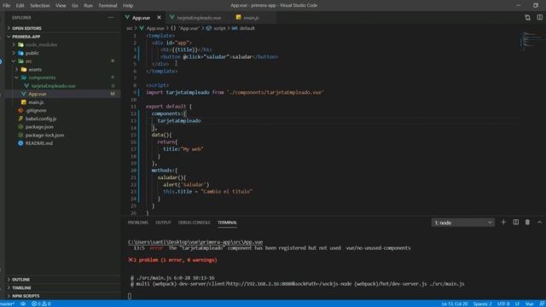The image size is (546, 307).
Task: Kill terminal with trash icon
Action: point(527,222)
